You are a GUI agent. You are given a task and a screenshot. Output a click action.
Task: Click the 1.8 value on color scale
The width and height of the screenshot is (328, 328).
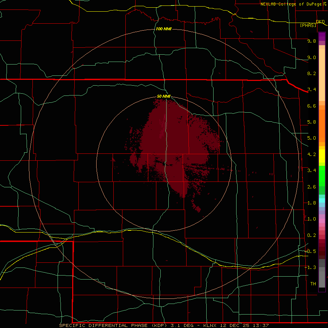click(312, 203)
